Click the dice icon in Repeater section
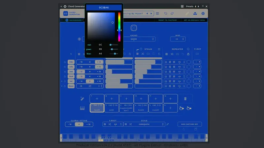Screen dimensions: 264x148 (x=167, y=54)
